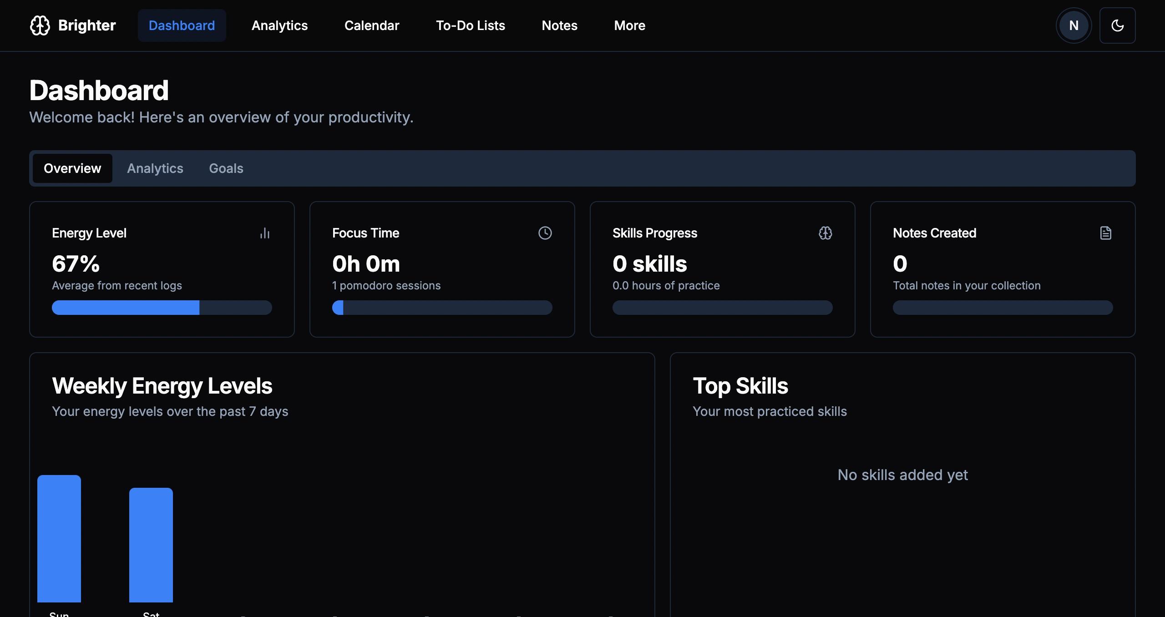Click the 'No skills added yet' message
The height and width of the screenshot is (617, 1165).
pos(903,475)
